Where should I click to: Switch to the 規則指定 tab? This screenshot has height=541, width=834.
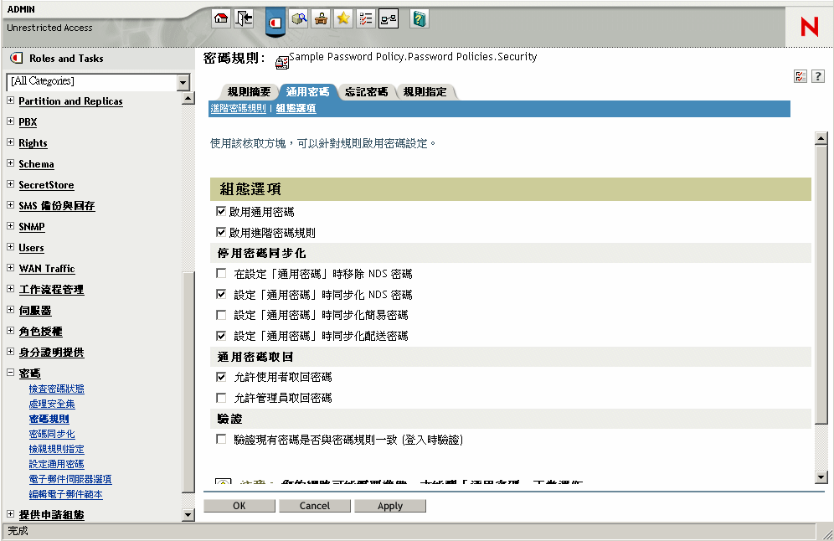425,92
